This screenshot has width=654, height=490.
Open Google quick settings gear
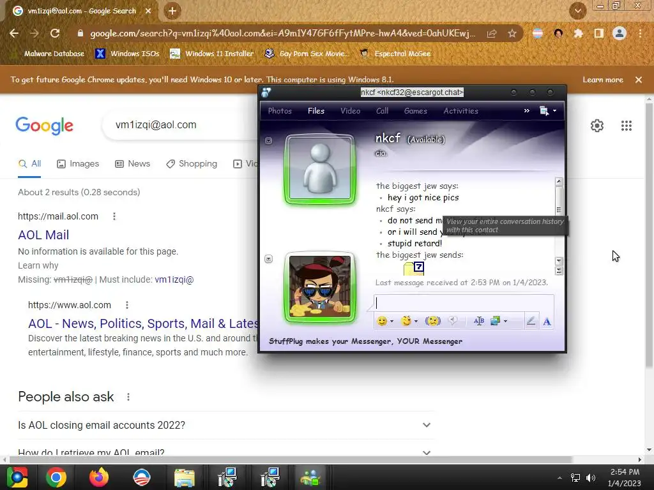597,126
